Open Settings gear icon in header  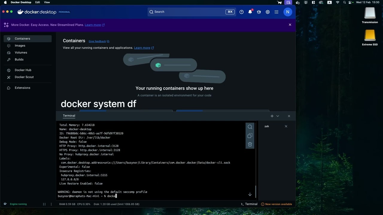(x=268, y=12)
